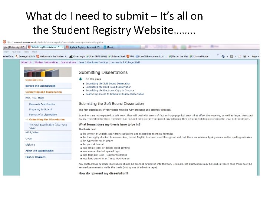
Task: Click the Submitting Dissertations page heading
Action: pos(103,73)
